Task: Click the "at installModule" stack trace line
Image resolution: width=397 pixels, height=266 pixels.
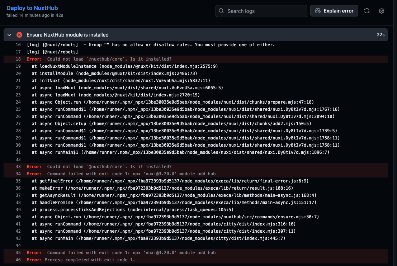Action: (x=114, y=73)
